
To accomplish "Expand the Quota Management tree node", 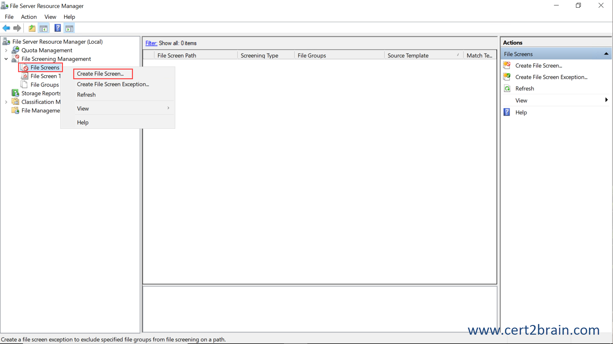I will (x=6, y=50).
